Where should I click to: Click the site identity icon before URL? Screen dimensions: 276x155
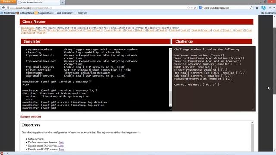click(x=8, y=8)
